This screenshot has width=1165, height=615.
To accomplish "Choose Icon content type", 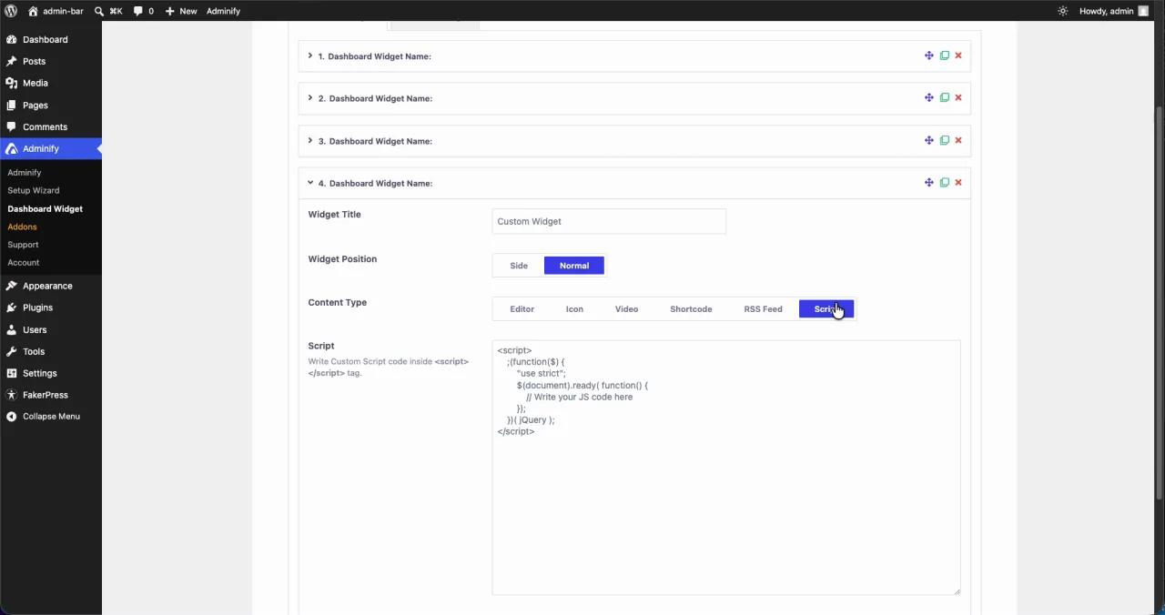I will point(574,309).
